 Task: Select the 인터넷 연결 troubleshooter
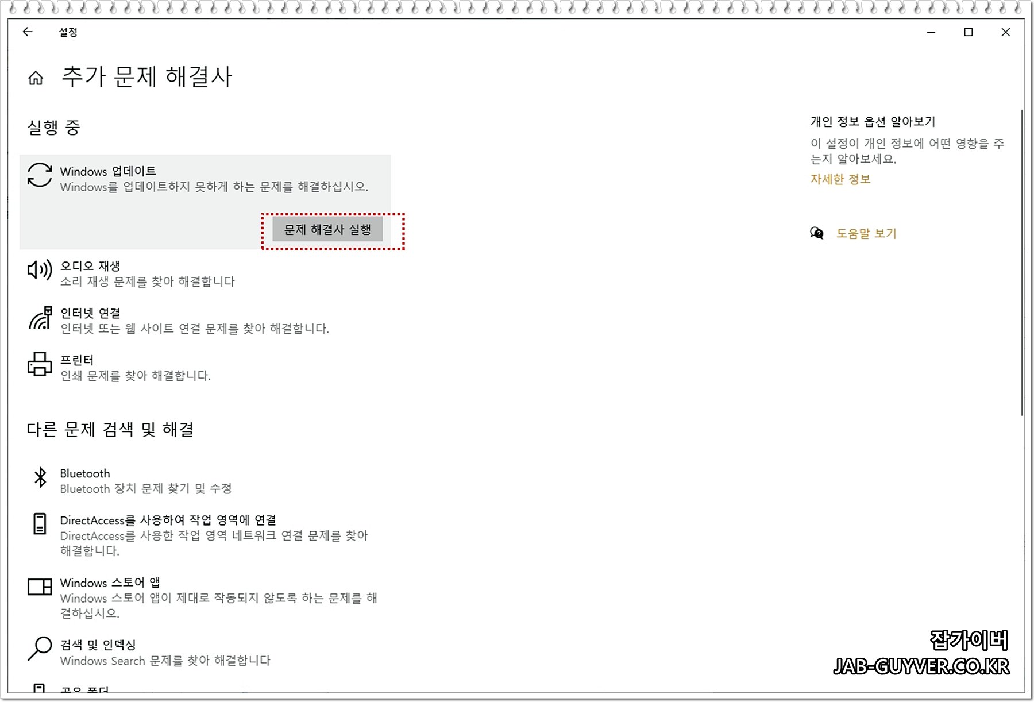[90, 313]
